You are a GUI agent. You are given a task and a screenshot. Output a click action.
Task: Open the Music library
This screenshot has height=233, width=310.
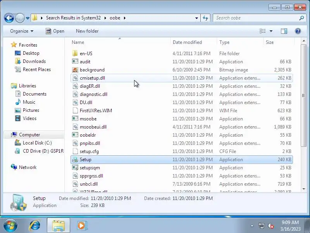tap(29, 102)
